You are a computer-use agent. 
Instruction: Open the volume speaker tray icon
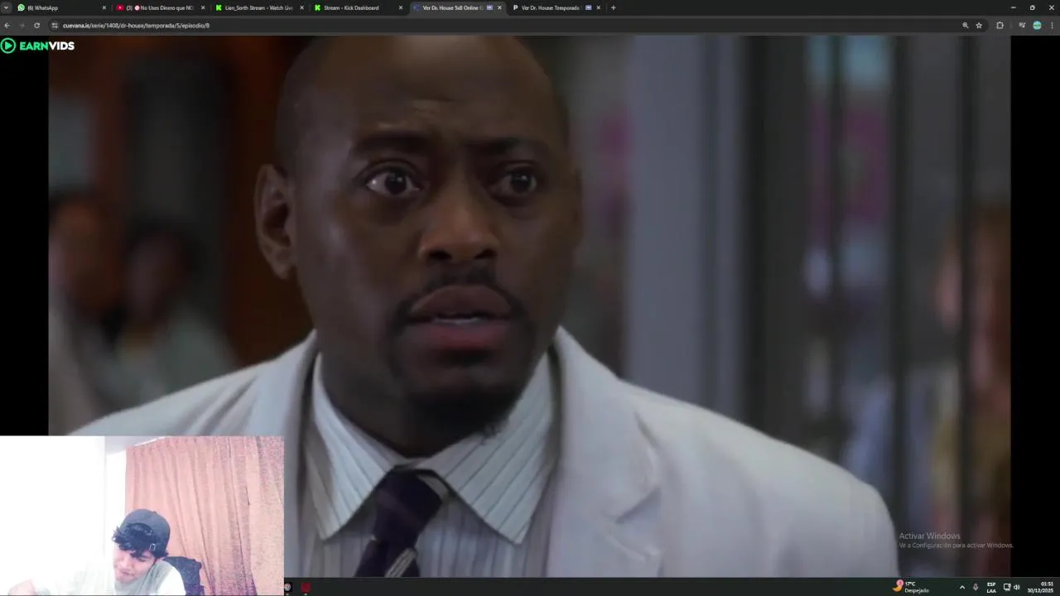(x=1016, y=587)
